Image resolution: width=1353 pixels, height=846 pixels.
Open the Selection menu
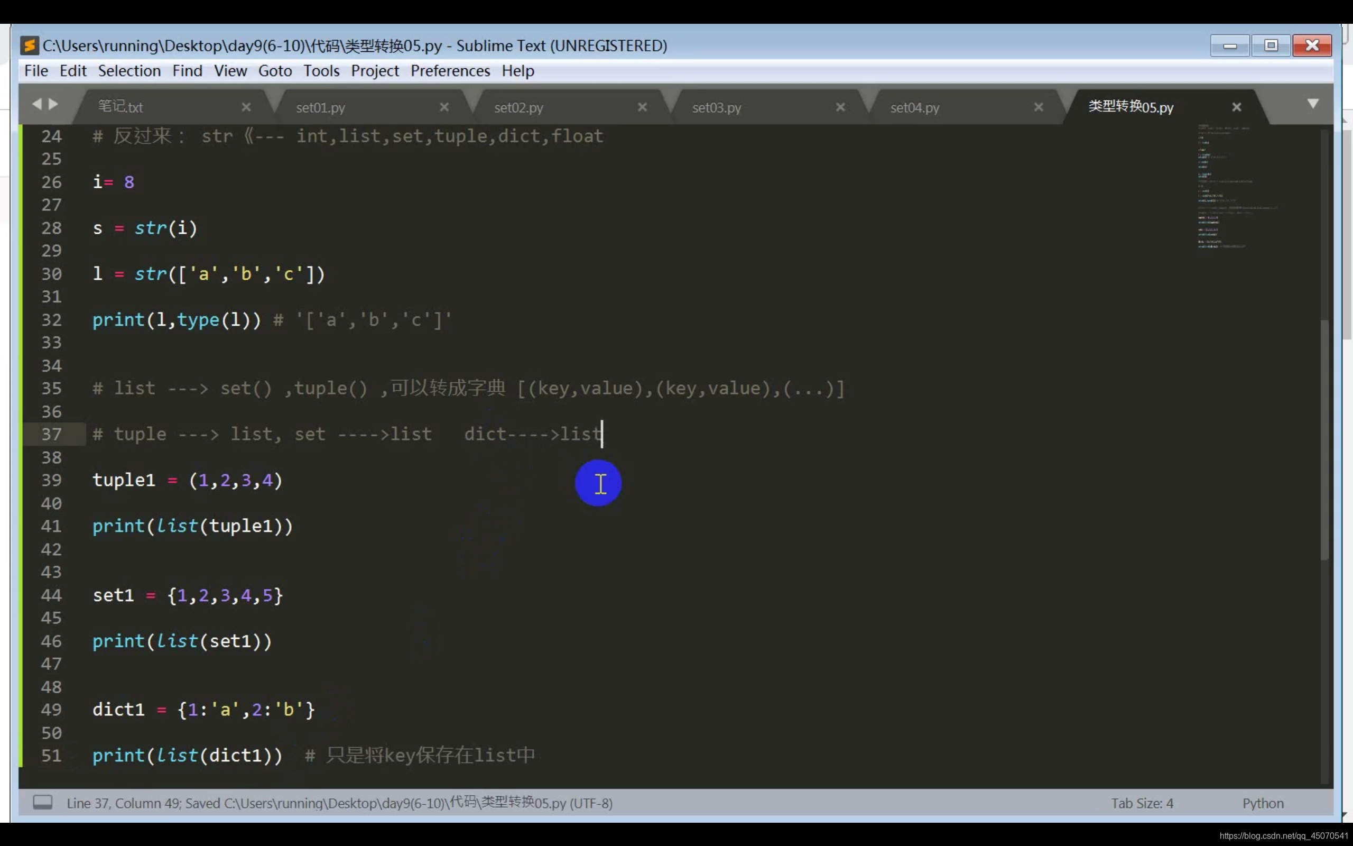(x=129, y=71)
